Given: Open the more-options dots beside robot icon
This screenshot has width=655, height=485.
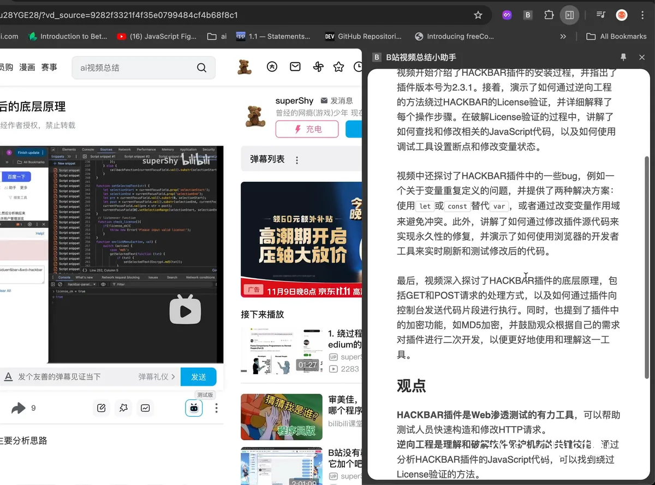Looking at the screenshot, I should click(x=217, y=408).
